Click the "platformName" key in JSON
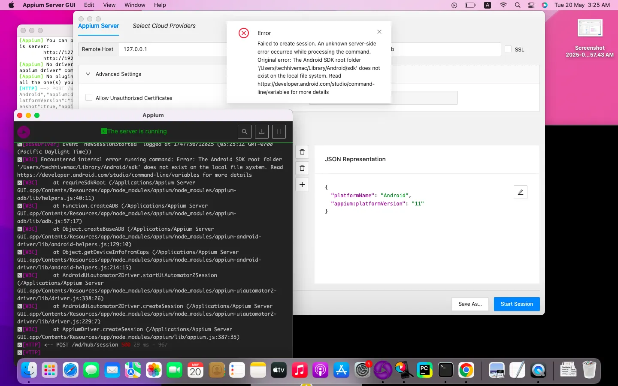Screen dimensions: 618x386 [353, 196]
